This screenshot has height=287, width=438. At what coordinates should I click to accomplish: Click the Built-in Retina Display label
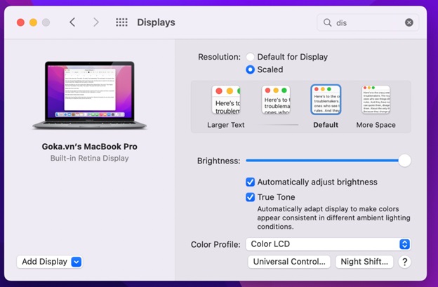(89, 159)
